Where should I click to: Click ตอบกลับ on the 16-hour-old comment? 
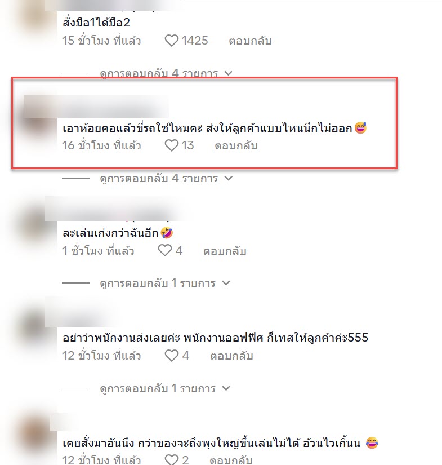pos(236,146)
